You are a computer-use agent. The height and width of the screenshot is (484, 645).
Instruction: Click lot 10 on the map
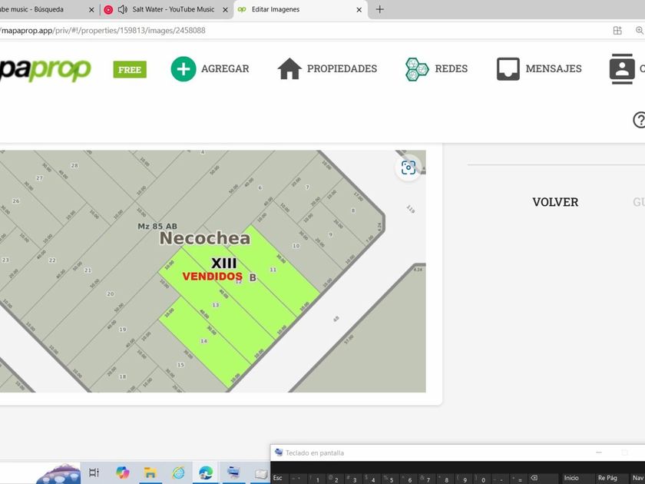click(296, 246)
